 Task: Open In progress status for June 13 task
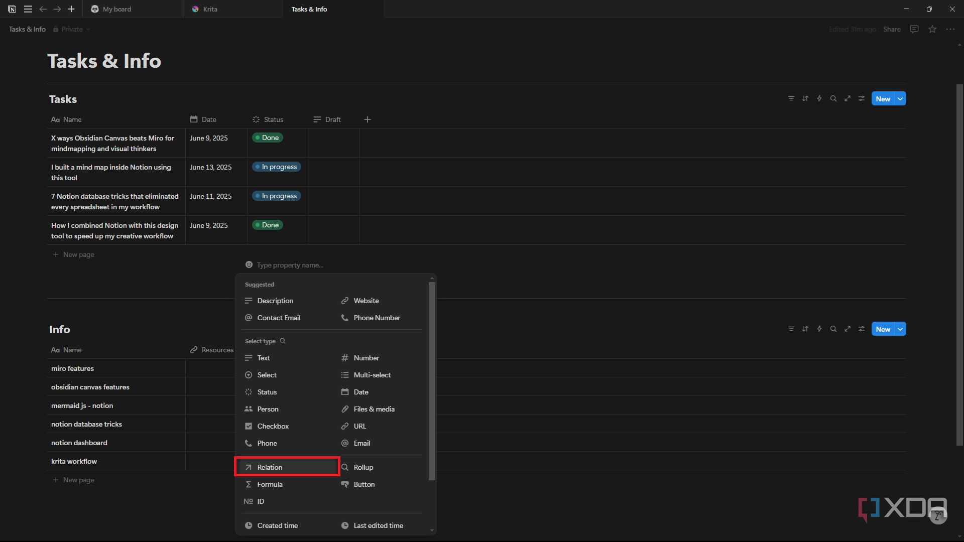coord(277,167)
